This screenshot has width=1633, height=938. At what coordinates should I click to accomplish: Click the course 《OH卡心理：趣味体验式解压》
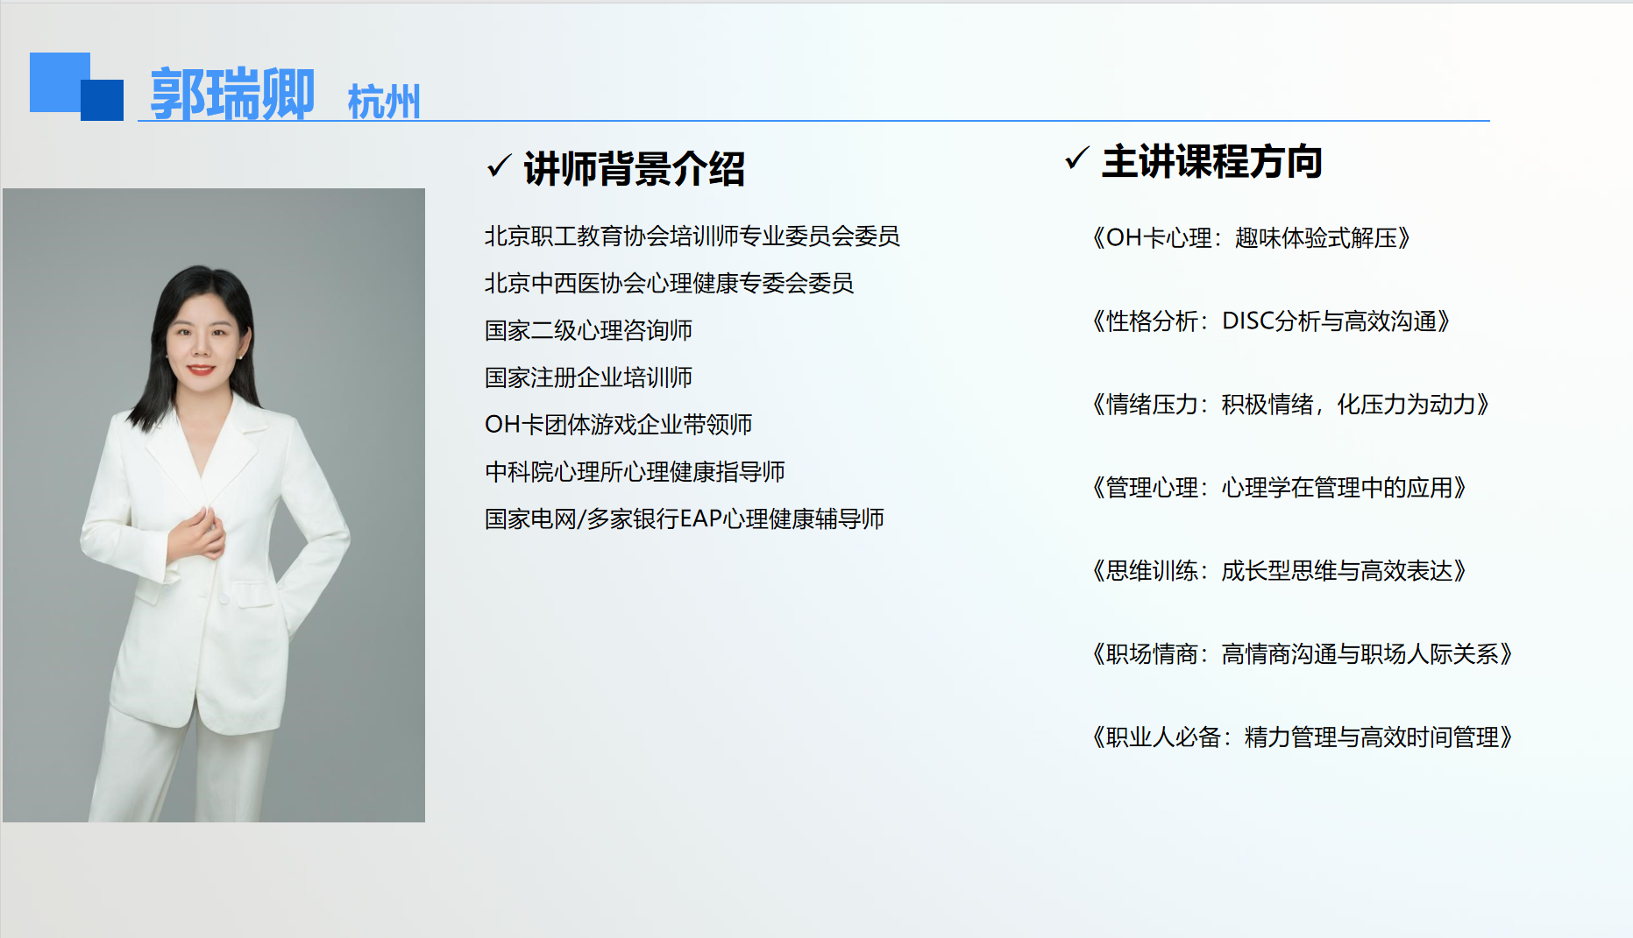pyautogui.click(x=1251, y=238)
